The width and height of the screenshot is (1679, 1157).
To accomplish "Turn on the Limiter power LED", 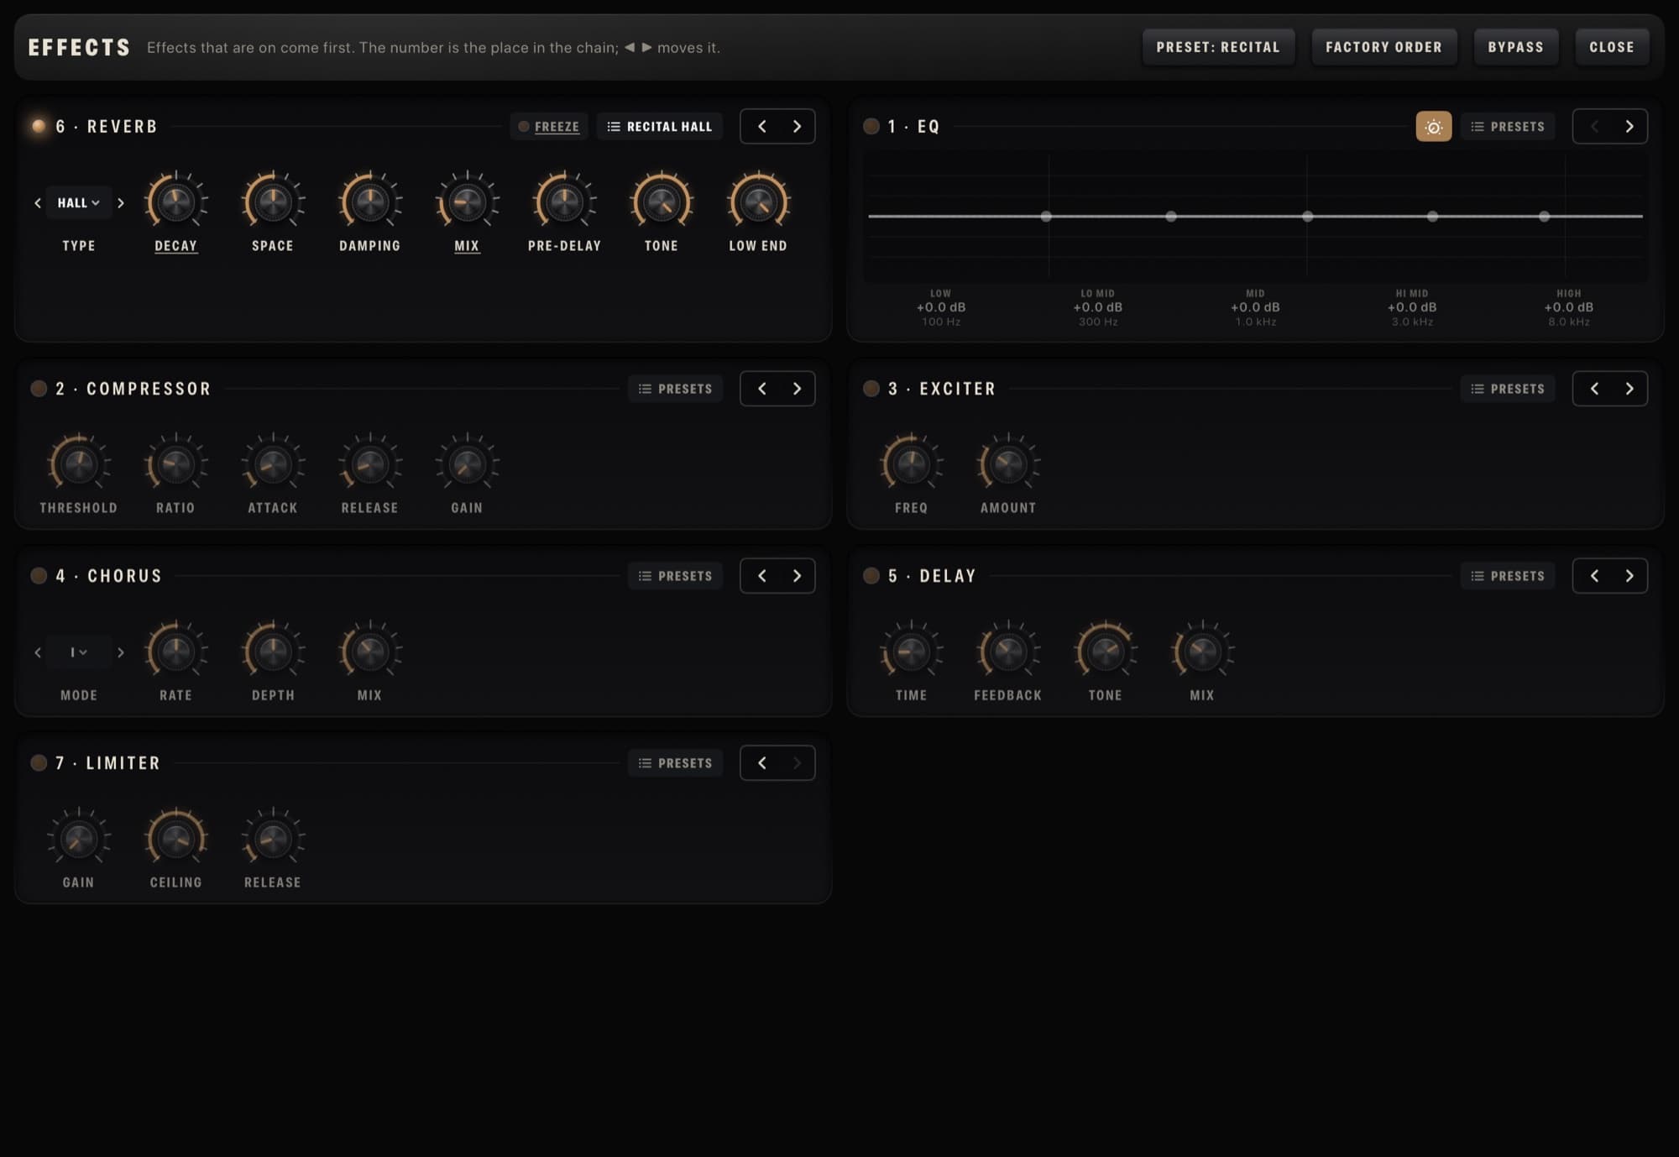I will (x=39, y=763).
